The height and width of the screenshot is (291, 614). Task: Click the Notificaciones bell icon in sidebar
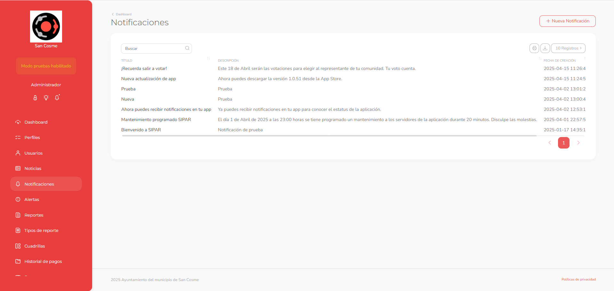coord(18,184)
